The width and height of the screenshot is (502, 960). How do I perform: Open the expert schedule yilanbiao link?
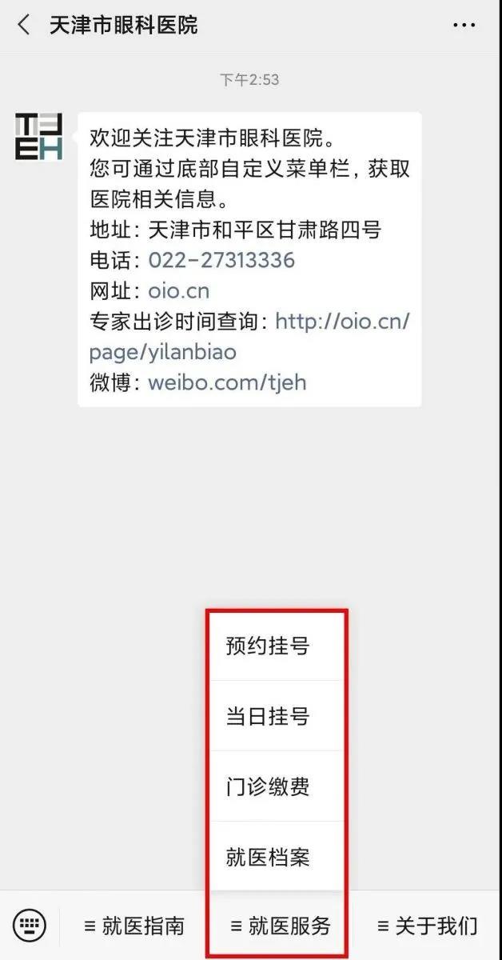coord(249,337)
